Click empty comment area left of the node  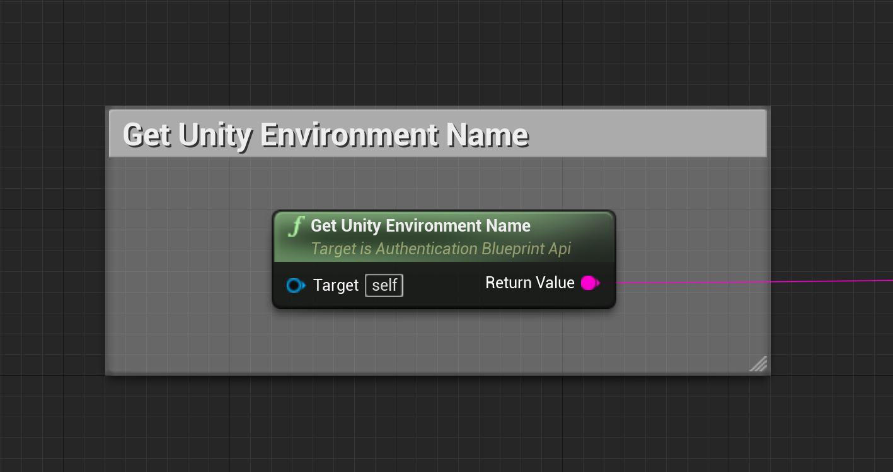(x=189, y=264)
